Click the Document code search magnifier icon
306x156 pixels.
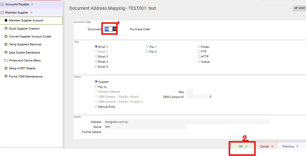pyautogui.click(x=115, y=29)
